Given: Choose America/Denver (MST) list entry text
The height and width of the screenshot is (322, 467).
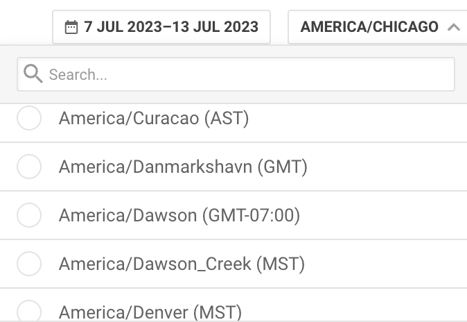Looking at the screenshot, I should (150, 312).
